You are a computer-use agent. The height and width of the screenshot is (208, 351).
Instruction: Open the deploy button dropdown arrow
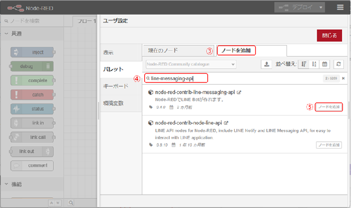(321, 8)
